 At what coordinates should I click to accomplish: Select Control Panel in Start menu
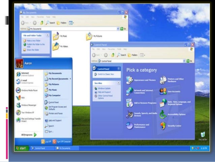(x=52, y=102)
